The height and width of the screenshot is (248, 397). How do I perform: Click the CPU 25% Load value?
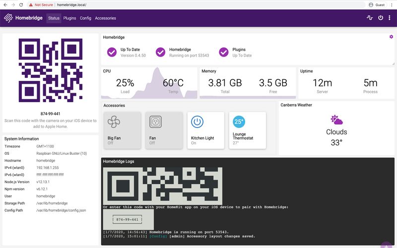(125, 83)
